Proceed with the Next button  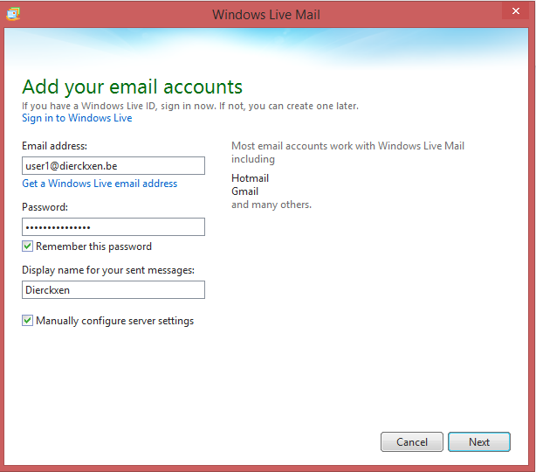(x=478, y=442)
